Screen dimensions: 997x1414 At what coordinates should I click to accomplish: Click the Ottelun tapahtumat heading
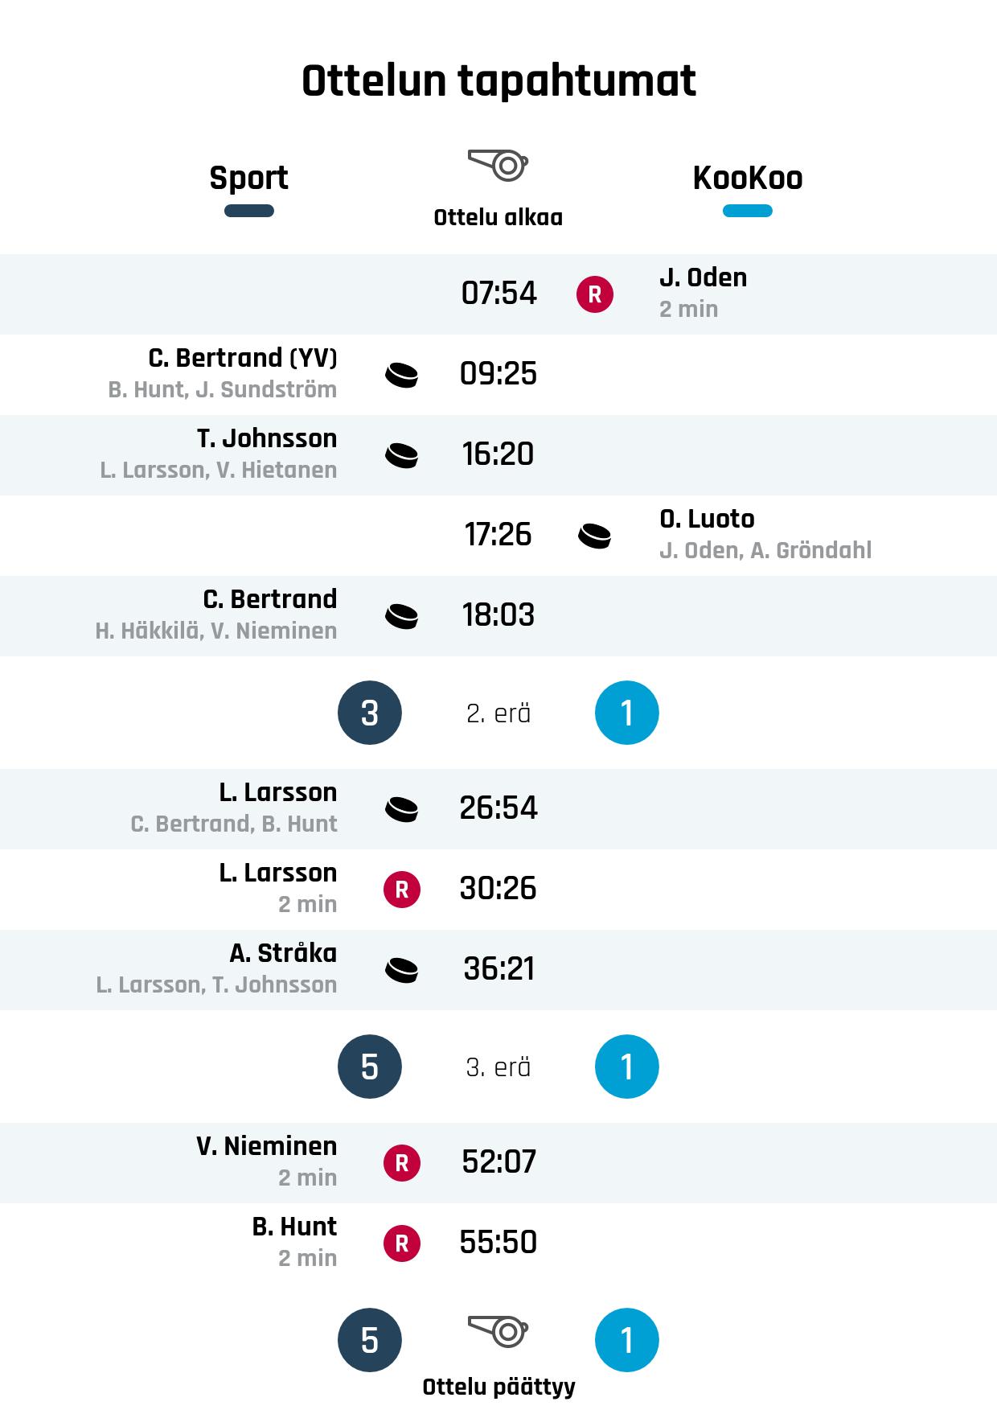(x=498, y=80)
